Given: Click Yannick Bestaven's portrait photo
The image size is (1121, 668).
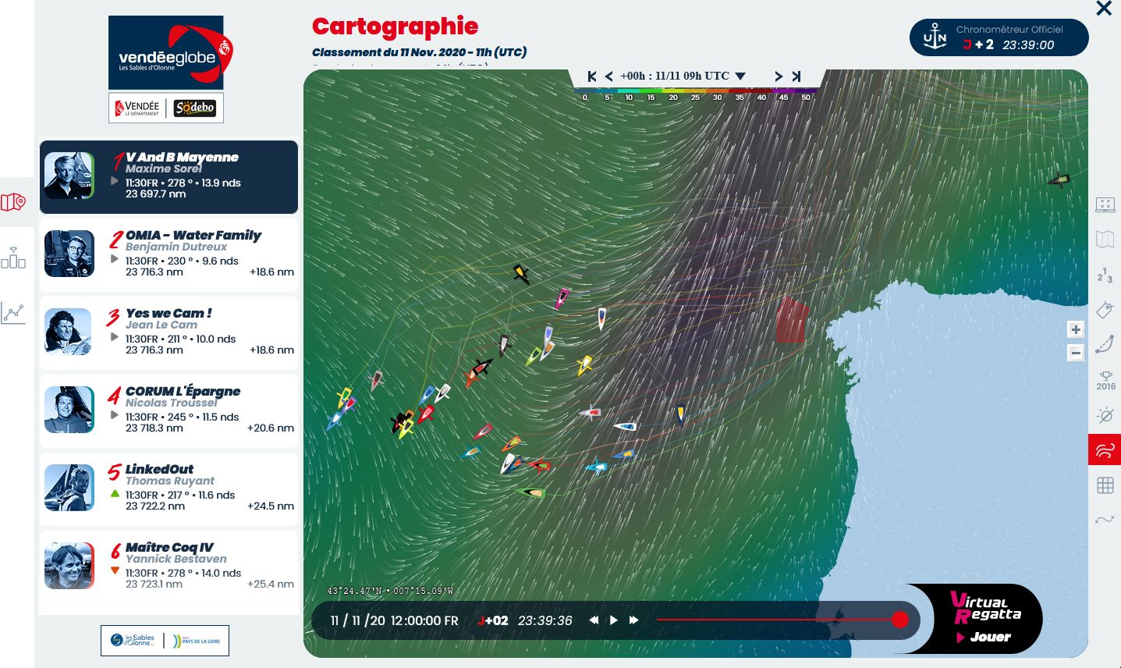Looking at the screenshot, I should (x=69, y=566).
